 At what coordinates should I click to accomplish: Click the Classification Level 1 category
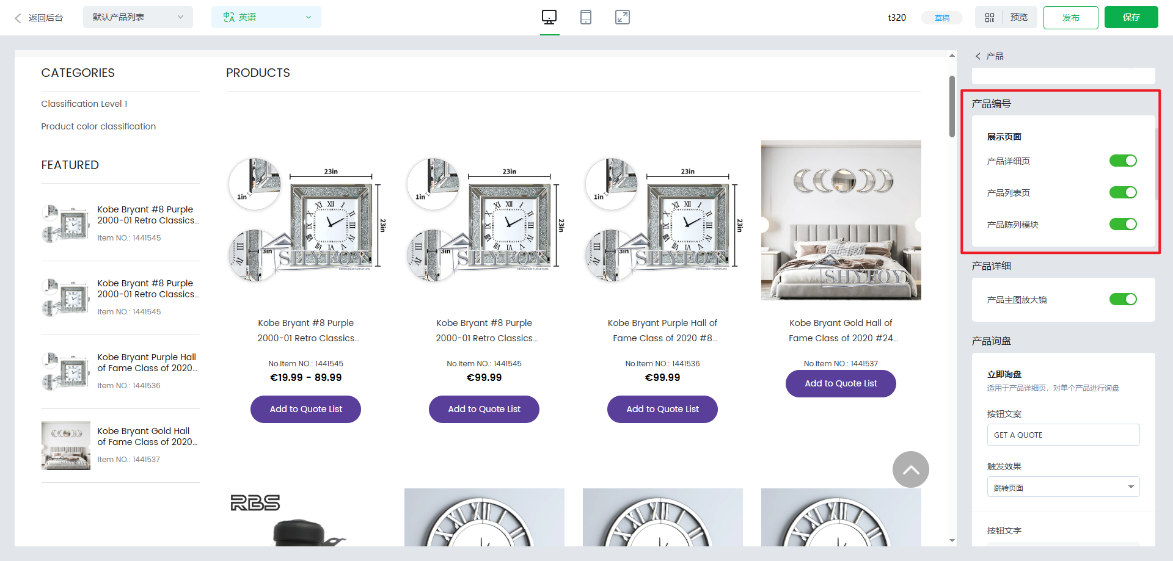pos(84,104)
